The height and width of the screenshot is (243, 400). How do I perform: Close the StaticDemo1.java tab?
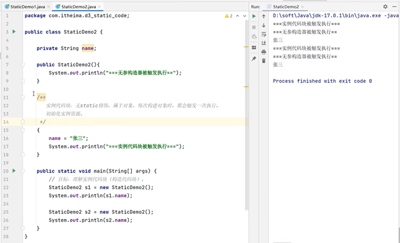click(49, 7)
